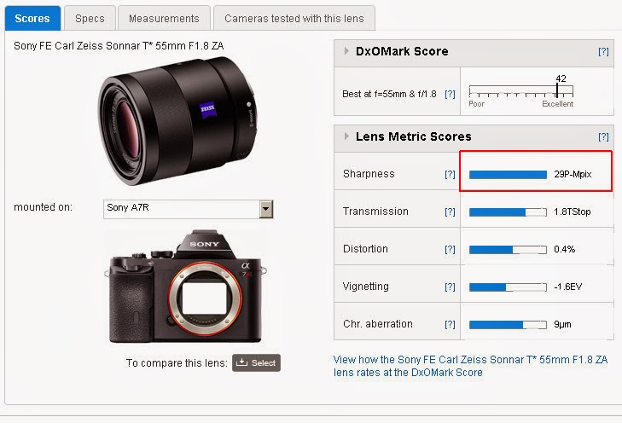Click the DxOMark Score link for lens rating
This screenshot has width=622, height=423.
(x=470, y=366)
